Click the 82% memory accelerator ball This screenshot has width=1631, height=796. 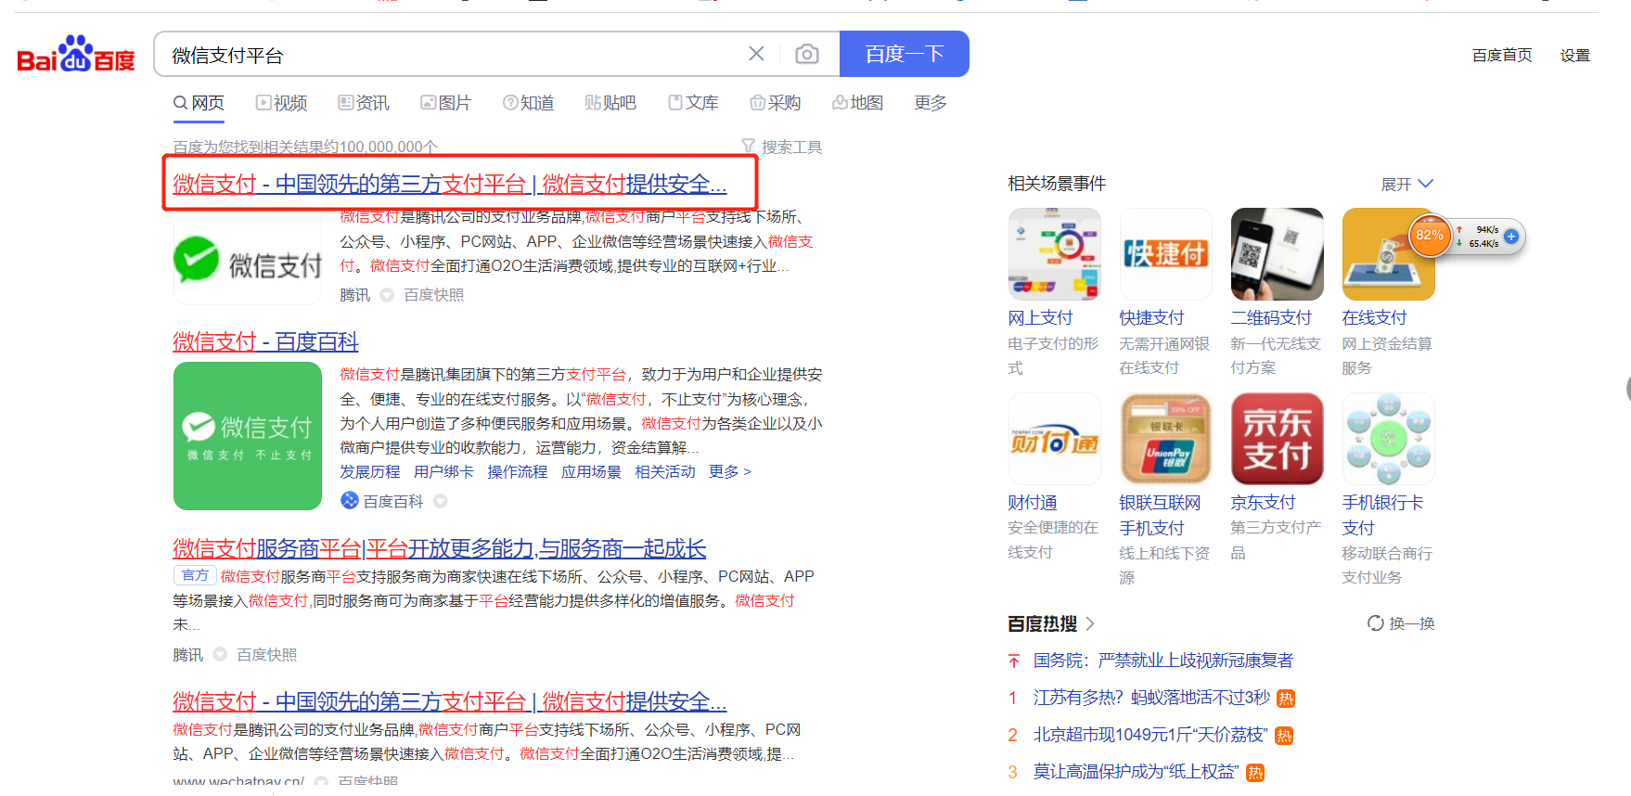tap(1430, 236)
